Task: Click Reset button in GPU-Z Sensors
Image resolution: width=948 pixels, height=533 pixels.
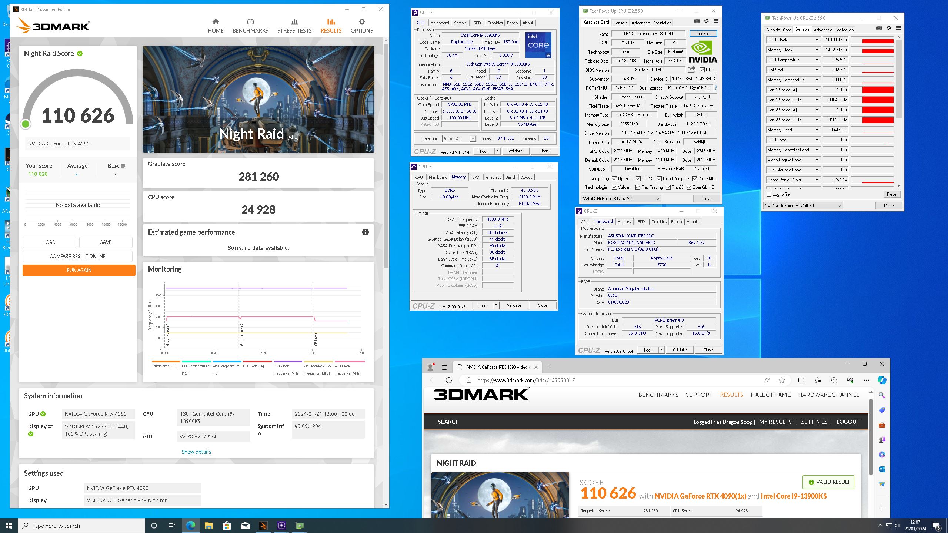Action: coord(892,194)
